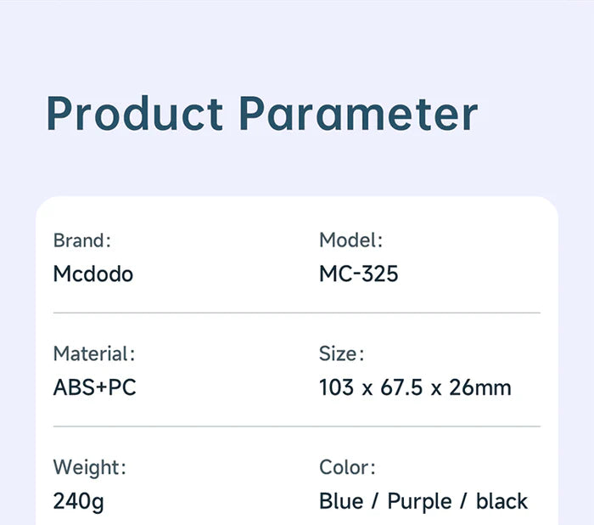Screen dimensions: 594x525
Task: Click the Brand label
Action: pyautogui.click(x=81, y=240)
